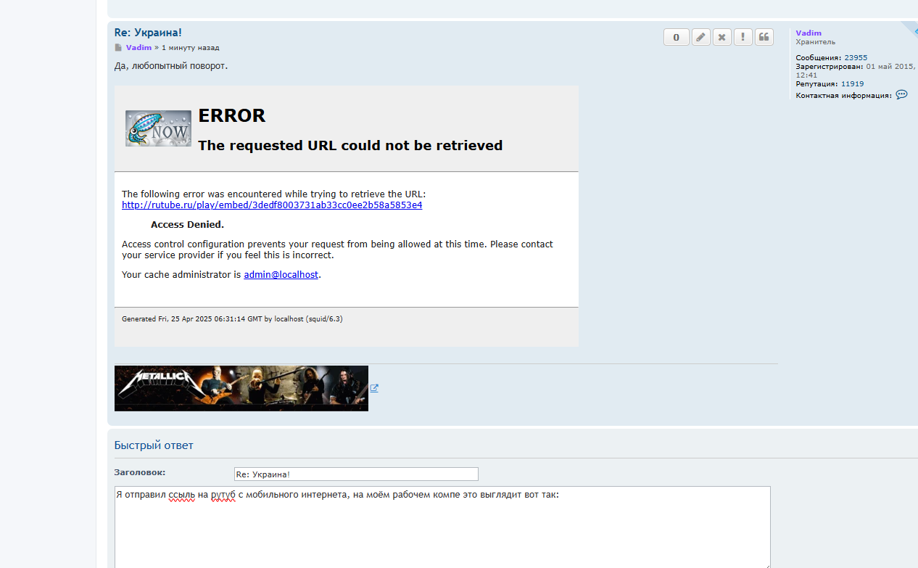Open the message count 23955 link

pyautogui.click(x=856, y=58)
